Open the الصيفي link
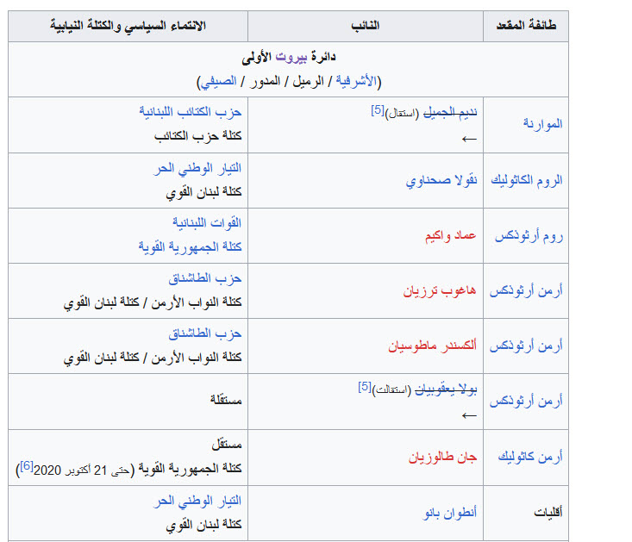Viewport: 632px width, 542px height. point(218,81)
